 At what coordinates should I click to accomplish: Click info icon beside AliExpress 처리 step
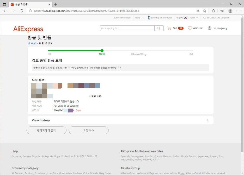145,55
